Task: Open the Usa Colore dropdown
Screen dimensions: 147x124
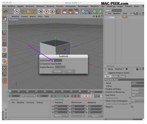Action: click(137, 95)
